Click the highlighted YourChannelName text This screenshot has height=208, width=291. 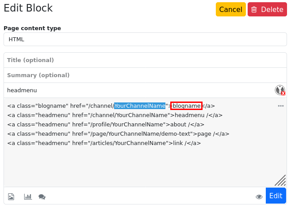point(140,106)
